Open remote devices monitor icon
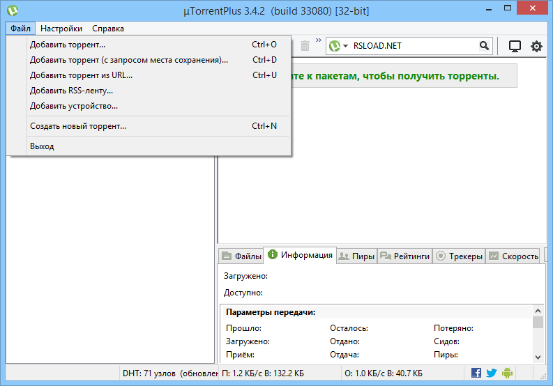553x386 pixels. (515, 46)
